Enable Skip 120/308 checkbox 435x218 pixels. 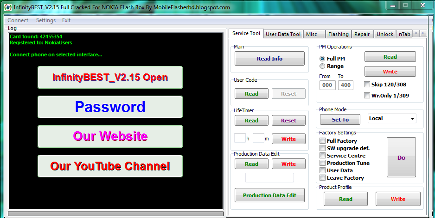pyautogui.click(x=367, y=85)
